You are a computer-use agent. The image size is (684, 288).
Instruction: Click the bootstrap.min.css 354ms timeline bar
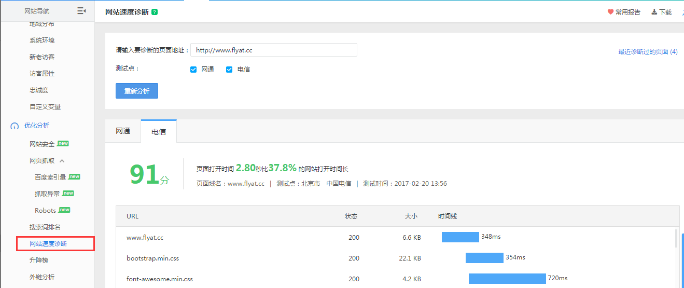click(x=484, y=258)
